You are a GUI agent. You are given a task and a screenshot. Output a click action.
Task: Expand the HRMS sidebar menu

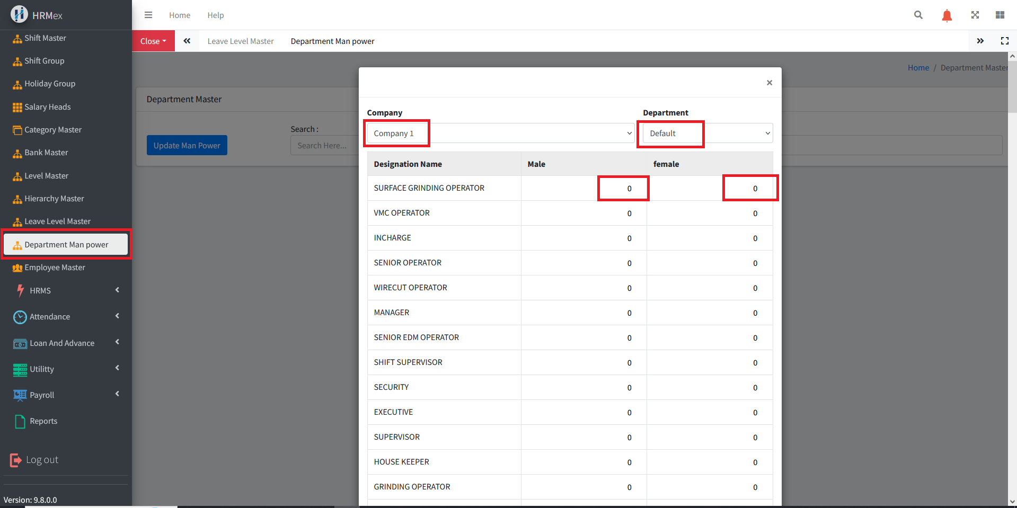[x=66, y=290]
